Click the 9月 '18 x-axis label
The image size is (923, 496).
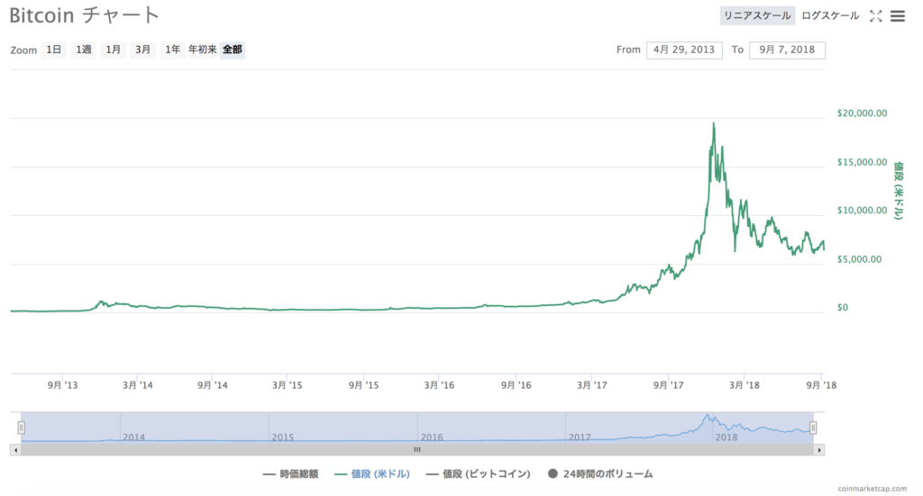(x=821, y=385)
